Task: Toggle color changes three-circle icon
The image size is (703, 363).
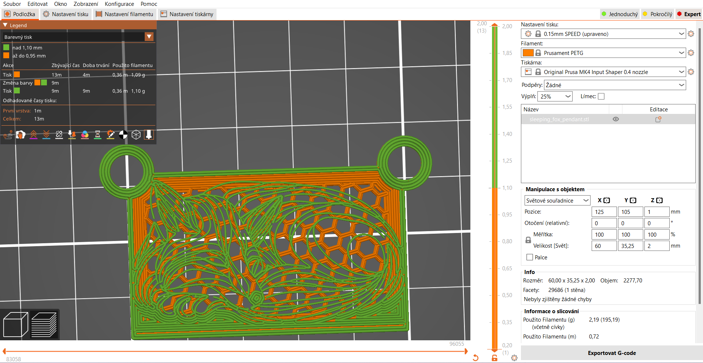Action: click(85, 135)
